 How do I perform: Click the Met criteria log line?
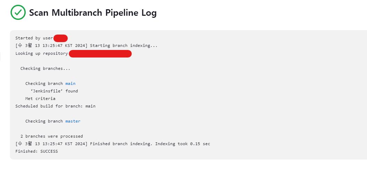click(x=40, y=99)
